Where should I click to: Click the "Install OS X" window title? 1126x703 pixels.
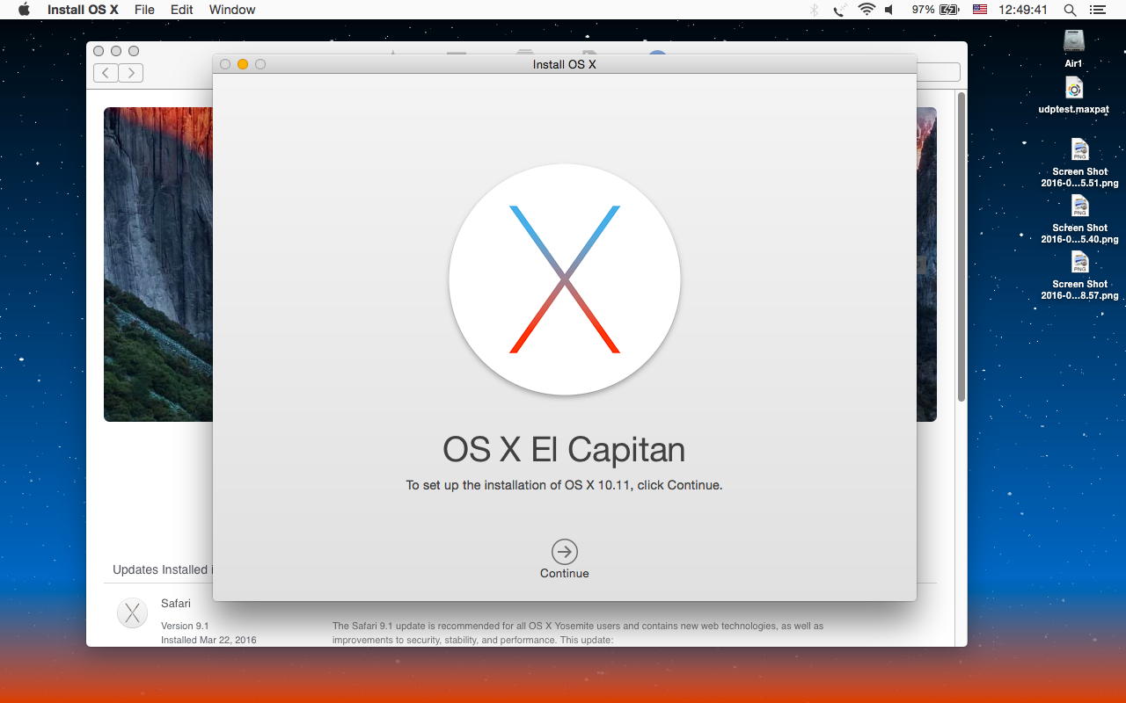coord(565,64)
